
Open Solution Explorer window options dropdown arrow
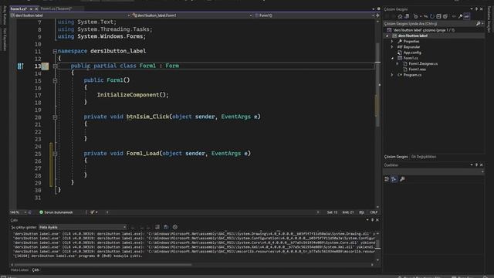pyautogui.click(x=472, y=9)
